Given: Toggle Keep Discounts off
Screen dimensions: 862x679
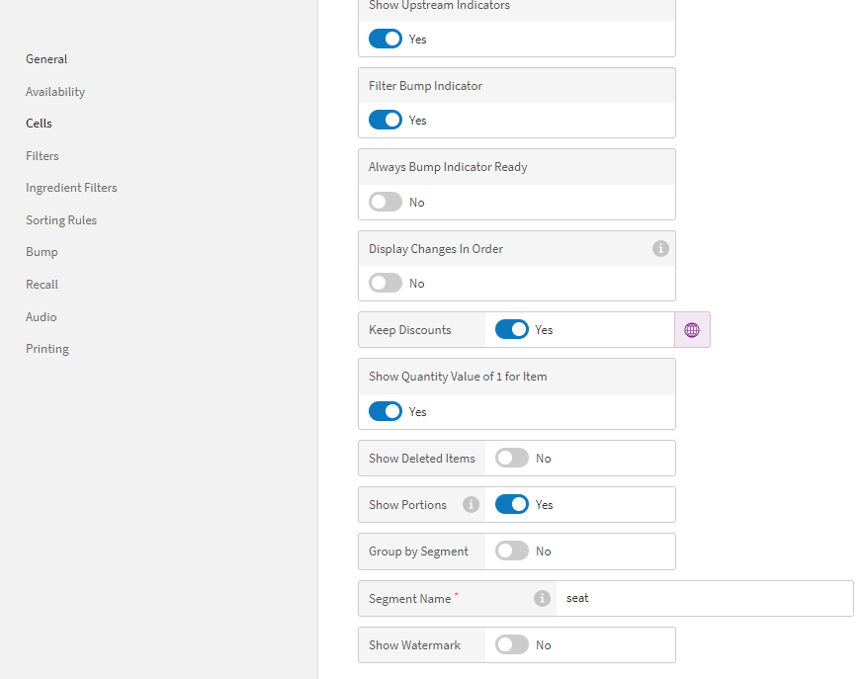Looking at the screenshot, I should pos(512,329).
